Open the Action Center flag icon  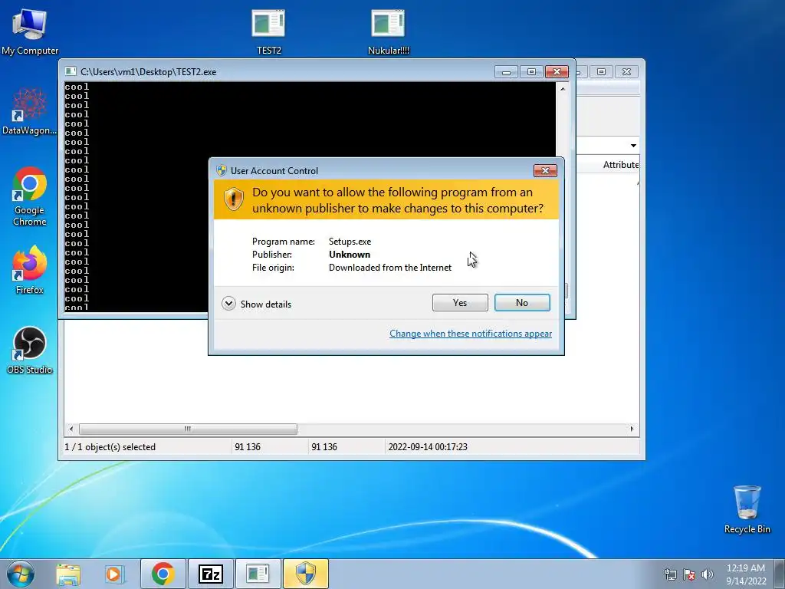(x=689, y=574)
